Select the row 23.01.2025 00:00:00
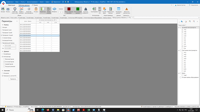The image size is (200, 112). tap(39, 36)
